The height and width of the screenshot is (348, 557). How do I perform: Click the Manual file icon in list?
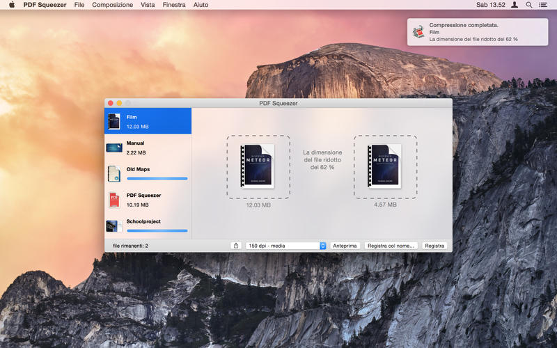(x=115, y=148)
